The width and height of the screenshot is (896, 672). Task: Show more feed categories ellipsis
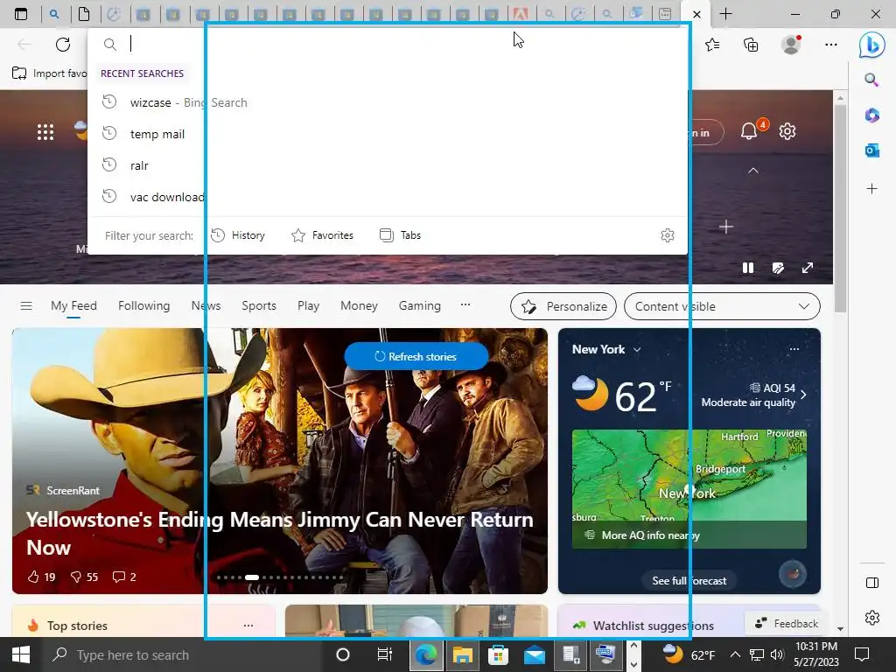(465, 305)
